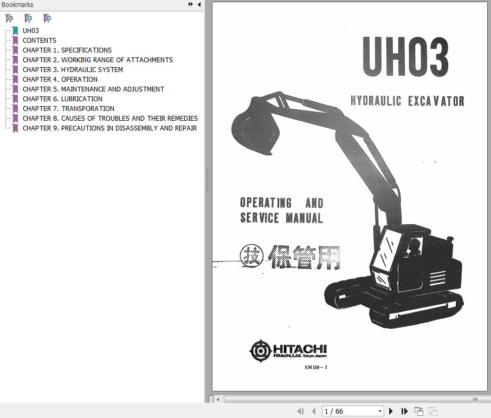The height and width of the screenshot is (418, 491).
Task: Open the UH03 bookmark
Action: tap(31, 31)
